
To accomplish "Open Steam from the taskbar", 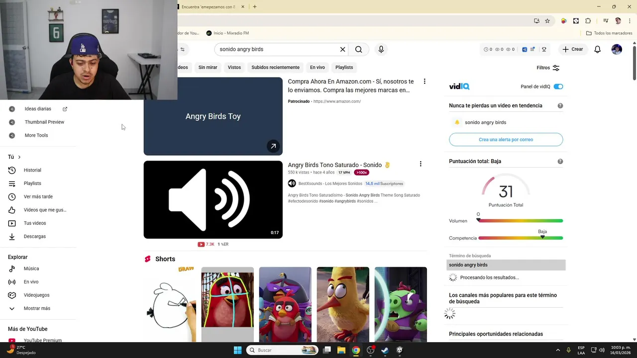I will click(385, 350).
